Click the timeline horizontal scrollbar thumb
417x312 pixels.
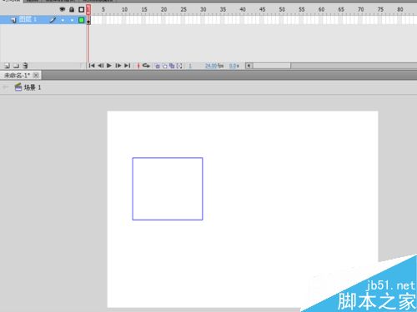click(272, 66)
